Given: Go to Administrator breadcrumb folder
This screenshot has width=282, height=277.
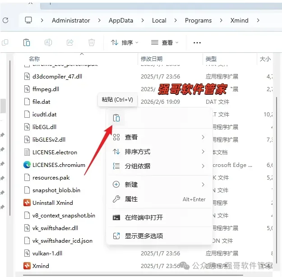Looking at the screenshot, I should pyautogui.click(x=71, y=20).
